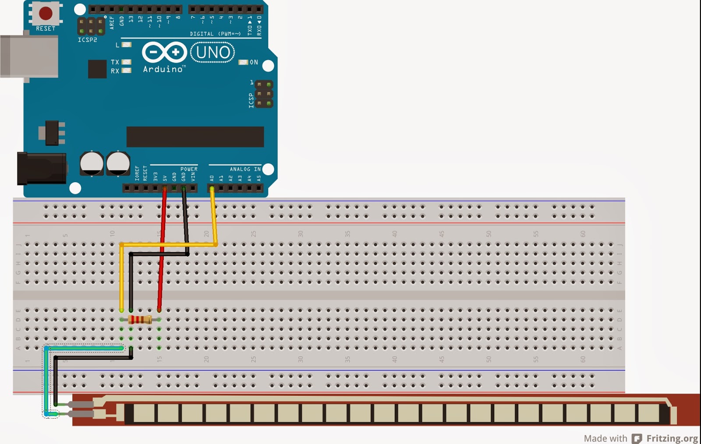This screenshot has width=701, height=444.
Task: Click the Fritzing logo in the corner
Action: (x=638, y=438)
